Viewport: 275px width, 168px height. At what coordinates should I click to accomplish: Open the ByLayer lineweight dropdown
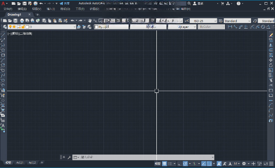pos(182,27)
